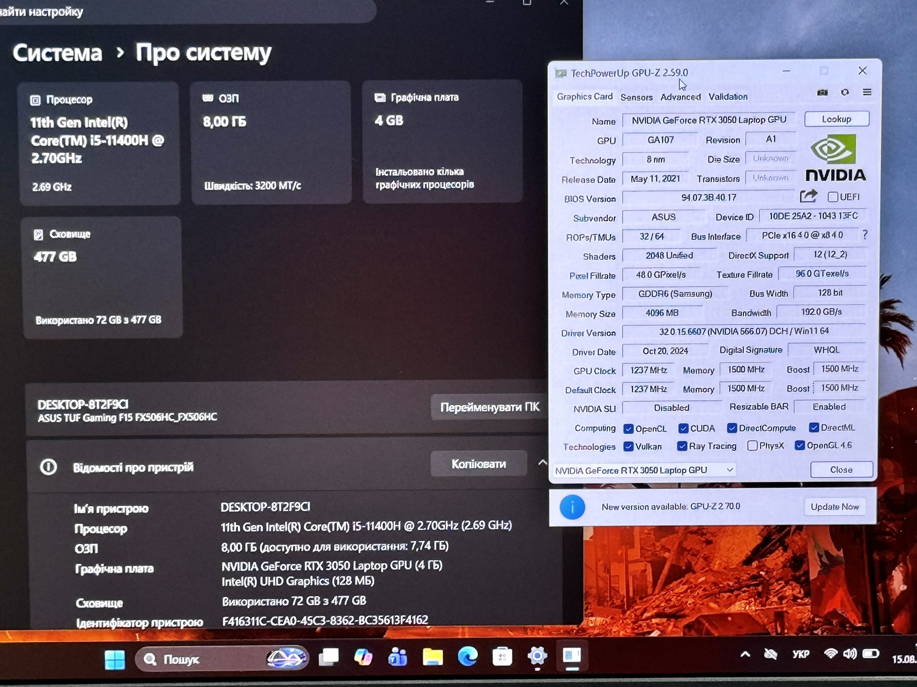Toggle the OpenCL checkbox

point(629,429)
